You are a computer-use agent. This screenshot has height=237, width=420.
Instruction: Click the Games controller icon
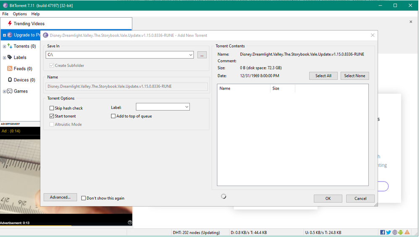[x=10, y=91]
